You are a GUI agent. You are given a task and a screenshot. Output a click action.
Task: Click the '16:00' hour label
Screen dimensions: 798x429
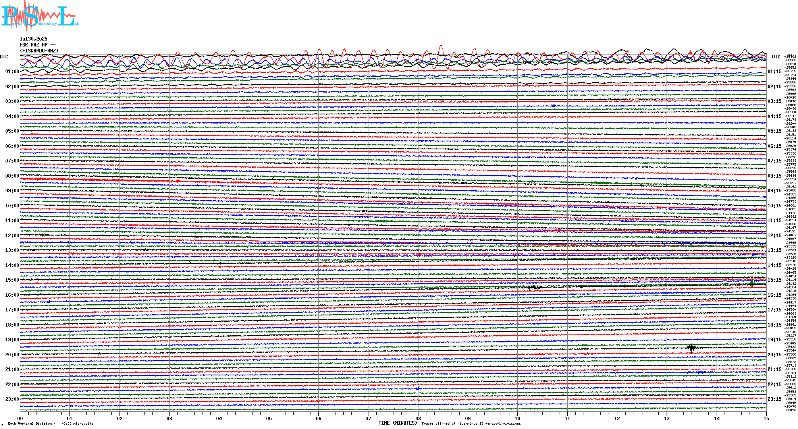coord(12,295)
